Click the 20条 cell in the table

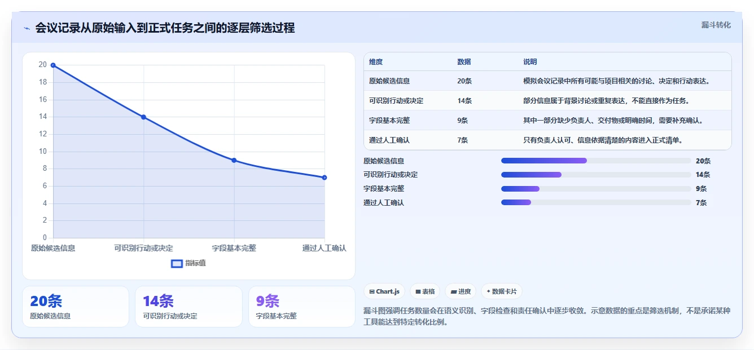click(x=464, y=81)
